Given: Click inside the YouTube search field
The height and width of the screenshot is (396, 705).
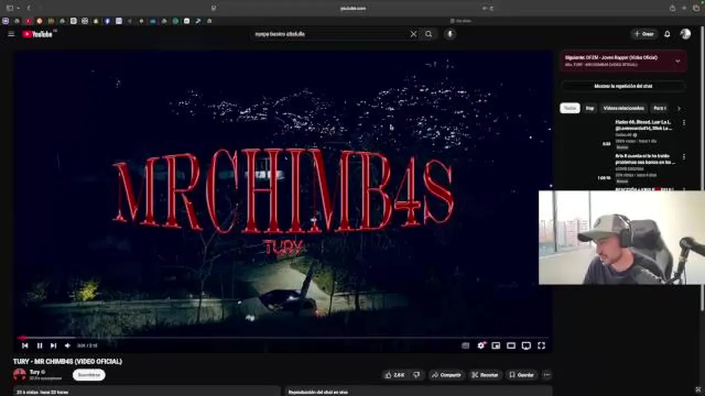Looking at the screenshot, I should 330,34.
